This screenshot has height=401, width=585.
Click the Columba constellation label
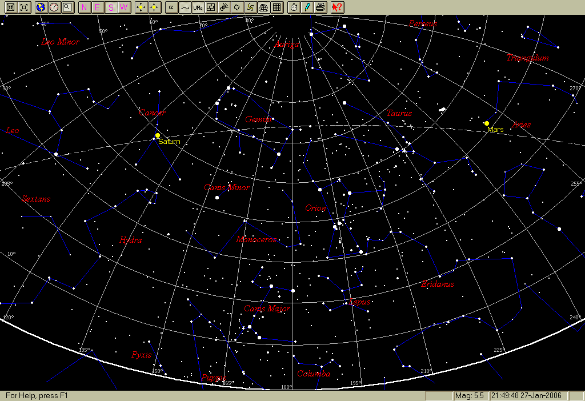314,374
